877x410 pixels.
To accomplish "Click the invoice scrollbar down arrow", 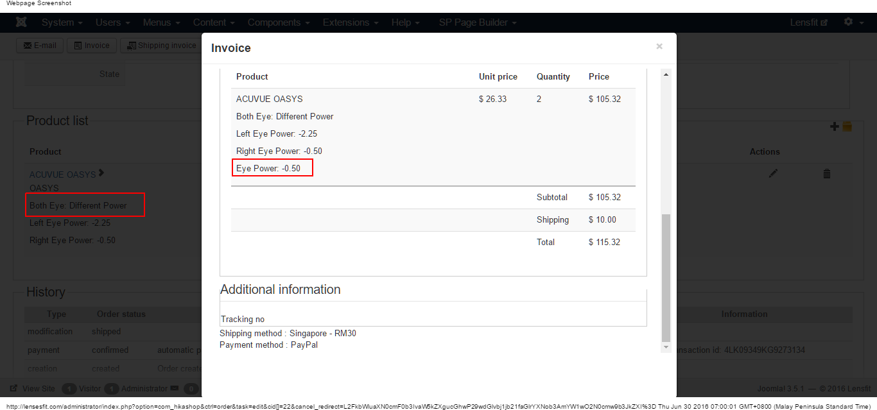I will 666,347.
